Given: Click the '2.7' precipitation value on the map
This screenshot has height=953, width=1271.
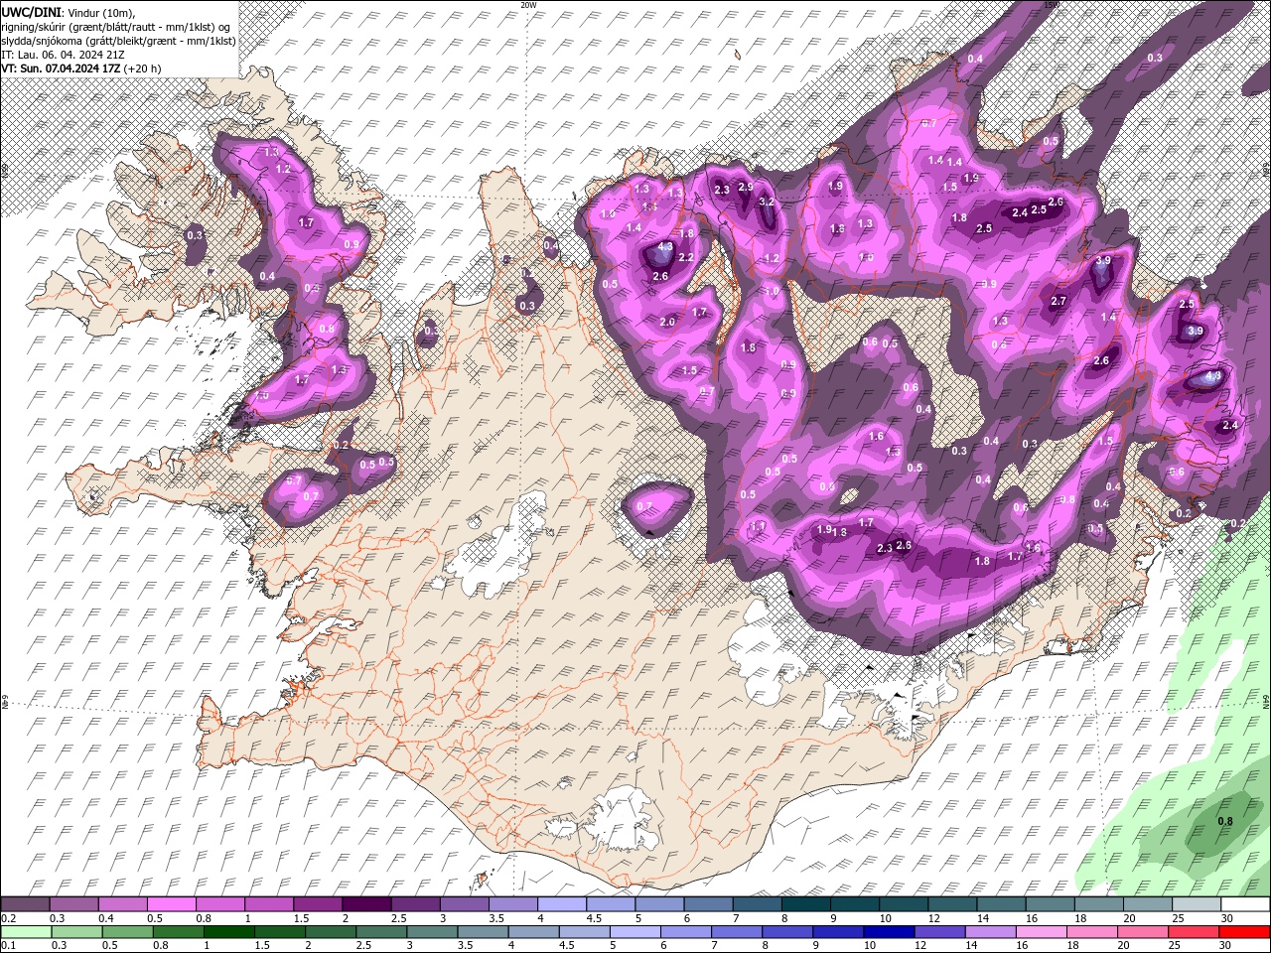Looking at the screenshot, I should click(x=1059, y=301).
